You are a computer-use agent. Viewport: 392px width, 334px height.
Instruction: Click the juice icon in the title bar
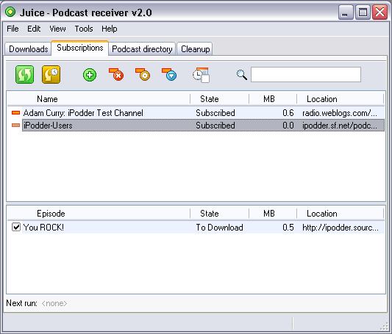coord(10,12)
